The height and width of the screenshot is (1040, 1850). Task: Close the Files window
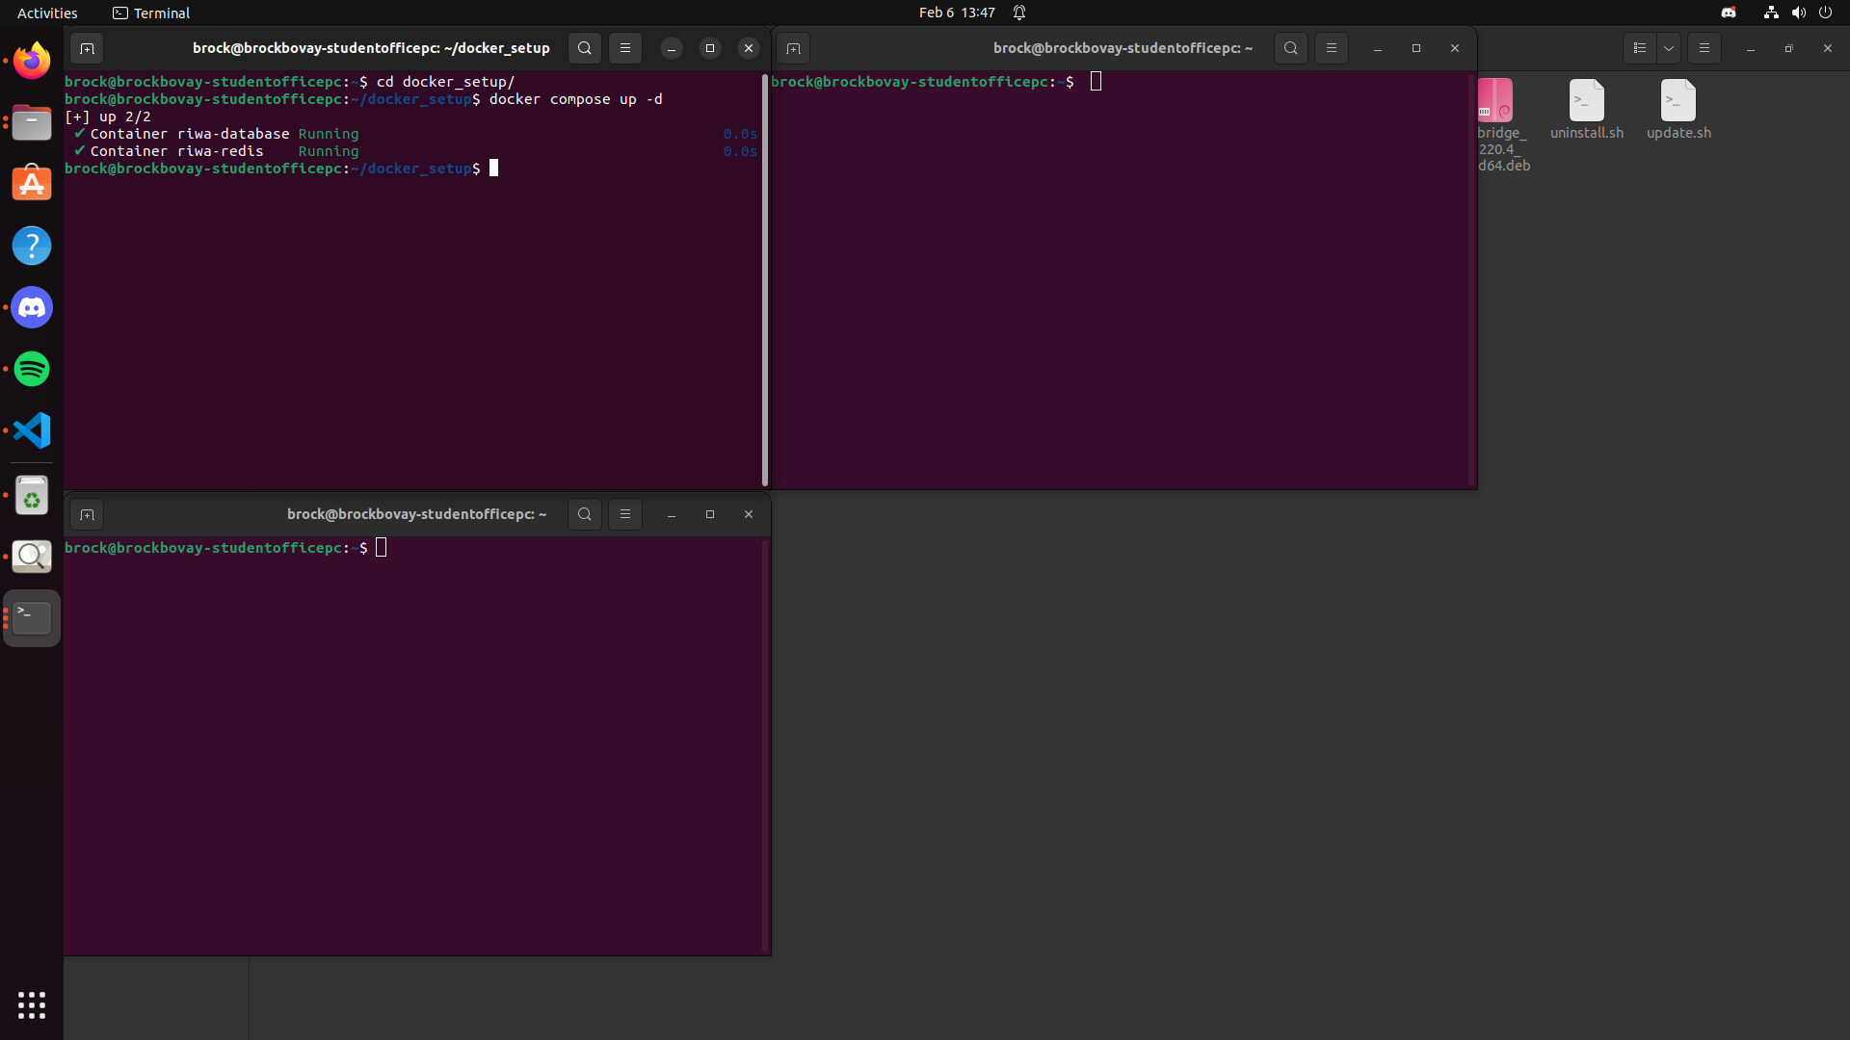click(1828, 48)
